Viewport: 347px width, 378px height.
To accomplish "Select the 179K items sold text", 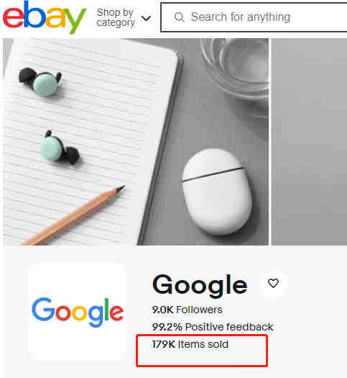I will click(x=190, y=344).
